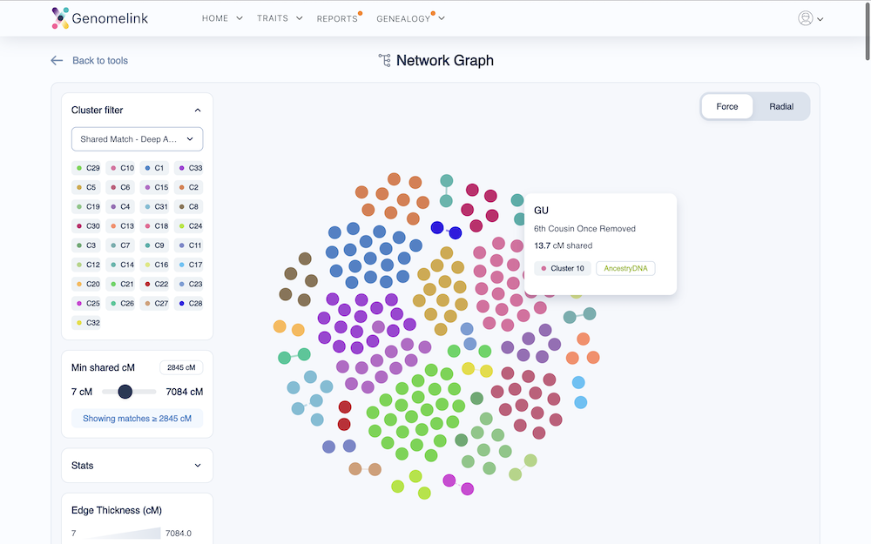Toggle cluster C22 filter chip
Image resolution: width=871 pixels, height=544 pixels.
pyautogui.click(x=154, y=285)
